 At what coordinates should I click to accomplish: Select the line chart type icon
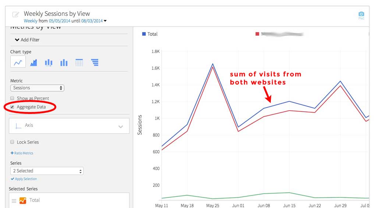[x=18, y=62]
